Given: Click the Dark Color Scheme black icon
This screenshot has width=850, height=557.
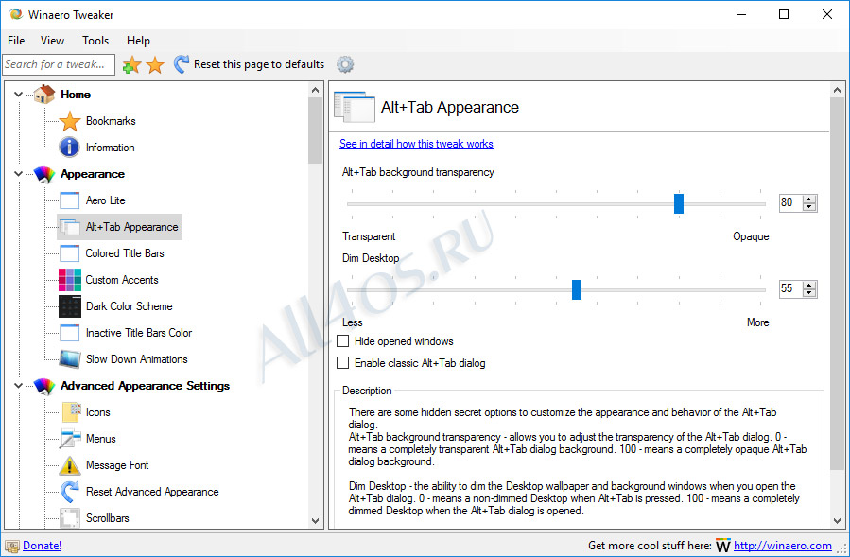Looking at the screenshot, I should click(70, 306).
